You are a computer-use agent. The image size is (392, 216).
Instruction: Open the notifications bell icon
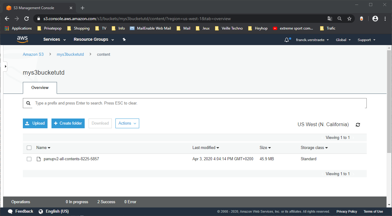point(287,40)
